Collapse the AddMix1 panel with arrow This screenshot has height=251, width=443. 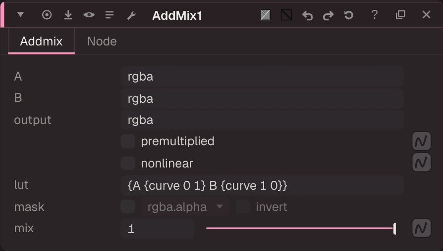coord(20,14)
